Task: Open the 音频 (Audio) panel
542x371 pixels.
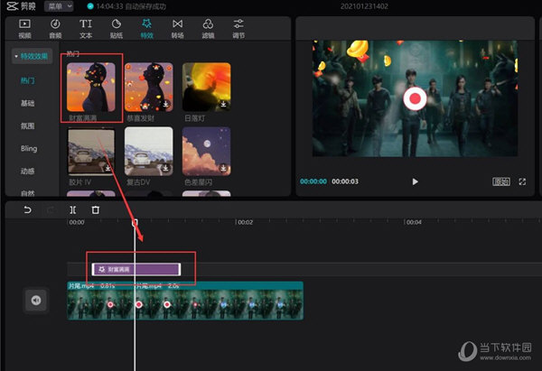Action: [55, 27]
